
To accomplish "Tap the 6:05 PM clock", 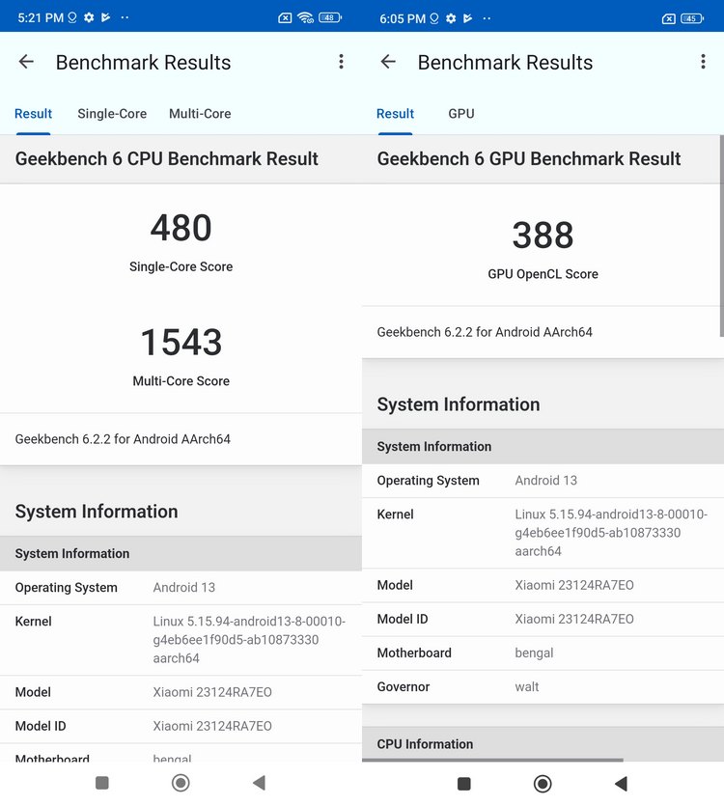I will point(403,19).
